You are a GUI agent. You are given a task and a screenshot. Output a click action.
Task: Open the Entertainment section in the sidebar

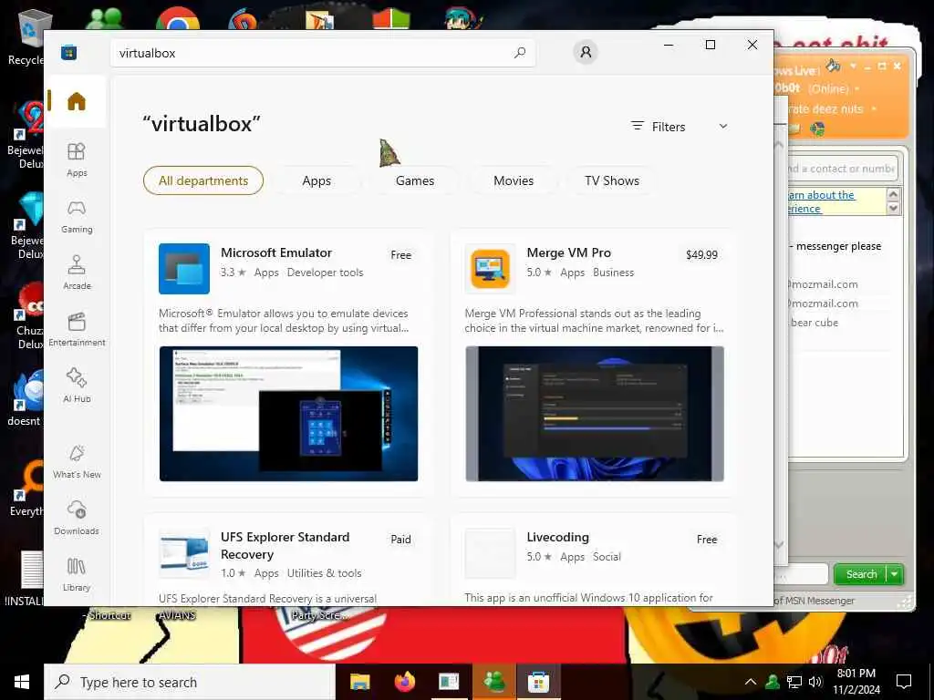77,329
